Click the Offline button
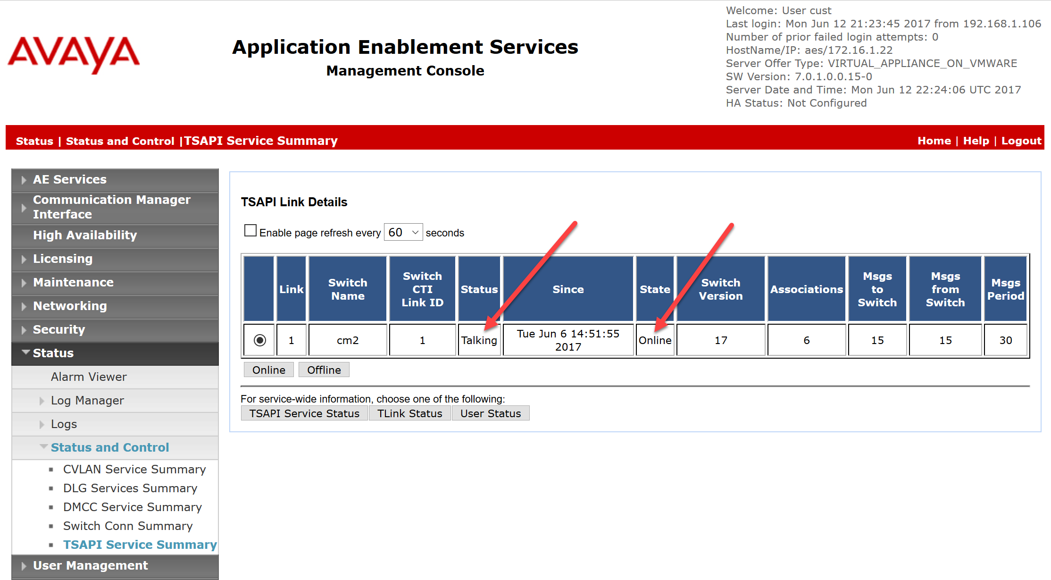1051x580 pixels. 324,370
